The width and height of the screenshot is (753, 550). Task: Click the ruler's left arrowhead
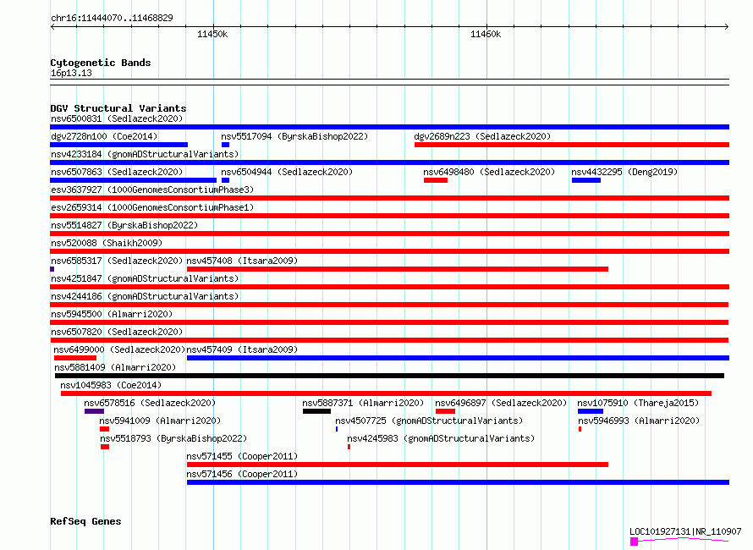click(x=52, y=27)
